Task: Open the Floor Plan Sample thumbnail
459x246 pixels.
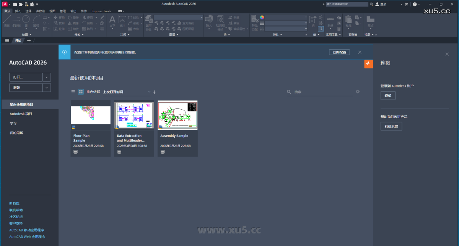Action: point(90,115)
